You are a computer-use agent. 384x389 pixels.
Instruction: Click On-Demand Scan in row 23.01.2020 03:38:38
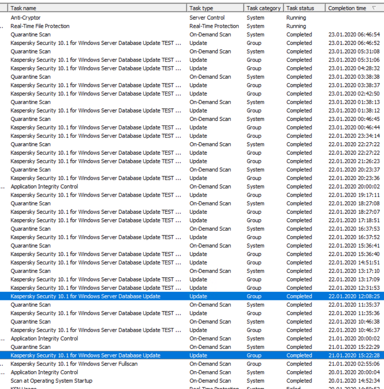(210, 77)
